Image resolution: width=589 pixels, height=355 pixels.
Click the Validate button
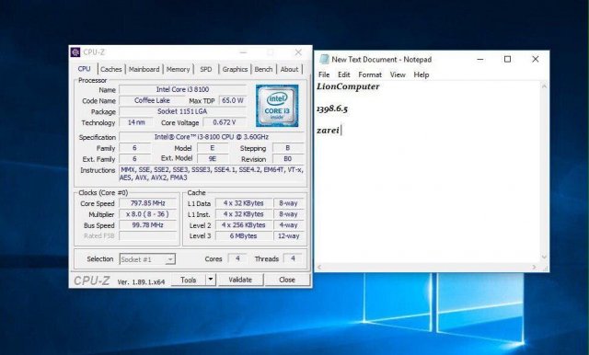240,280
